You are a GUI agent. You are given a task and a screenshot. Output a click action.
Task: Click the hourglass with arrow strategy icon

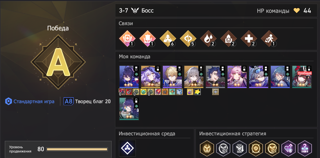coord(239,148)
